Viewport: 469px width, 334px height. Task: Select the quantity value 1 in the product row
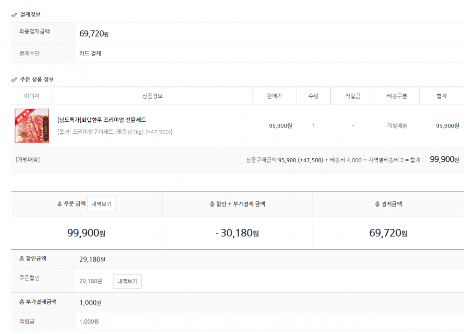(x=314, y=126)
